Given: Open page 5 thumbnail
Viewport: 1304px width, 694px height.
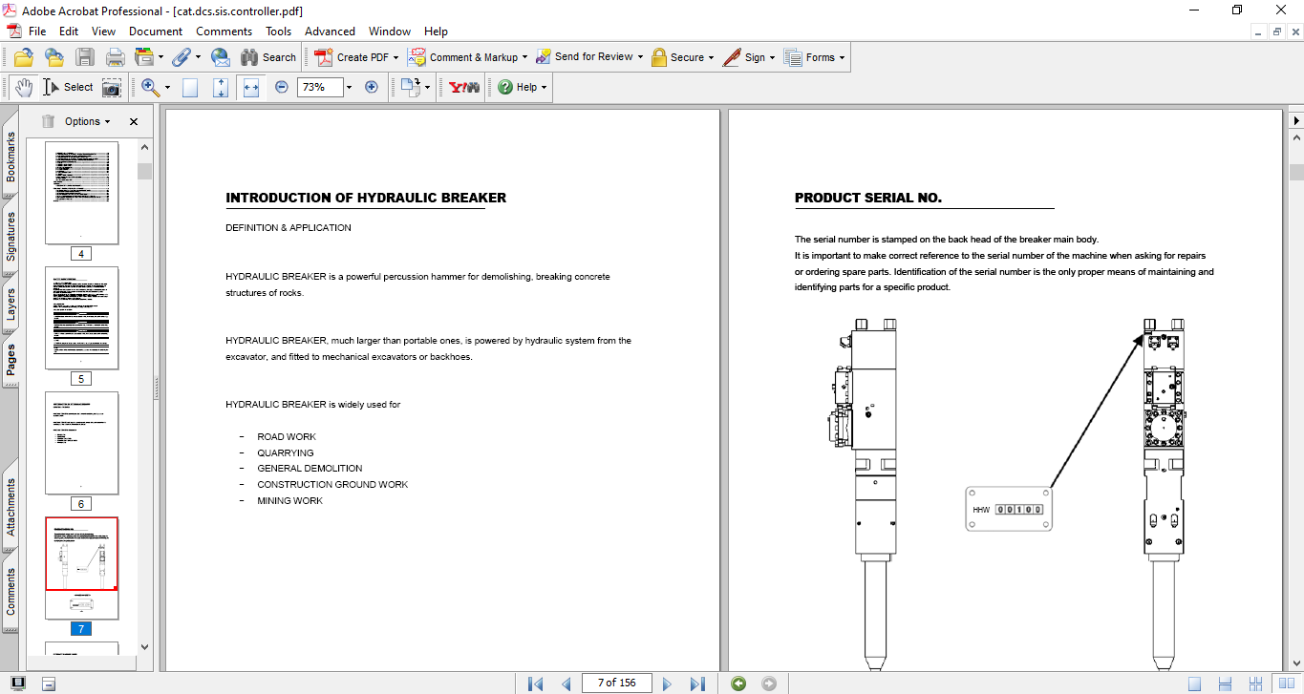Looking at the screenshot, I should coord(82,318).
